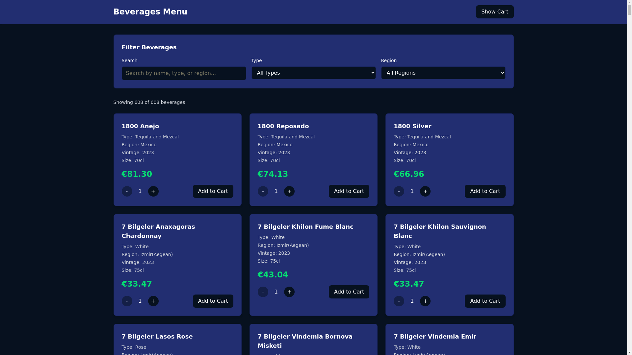Screen dimensions: 632x355
Task: Increase quantity for Khilon Fume Blanc
Action: tap(289, 292)
